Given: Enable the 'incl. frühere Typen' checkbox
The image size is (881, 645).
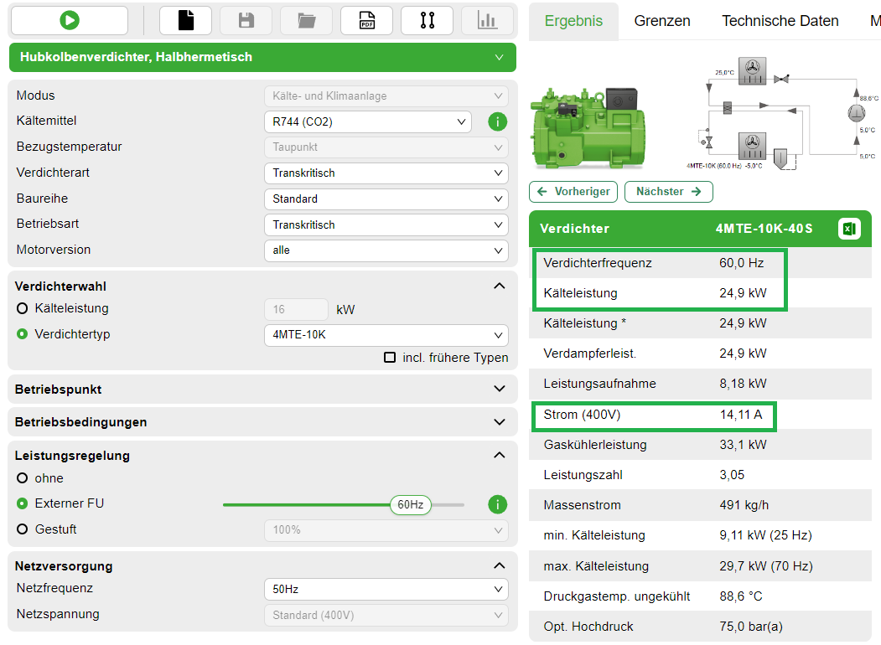Looking at the screenshot, I should coord(390,357).
